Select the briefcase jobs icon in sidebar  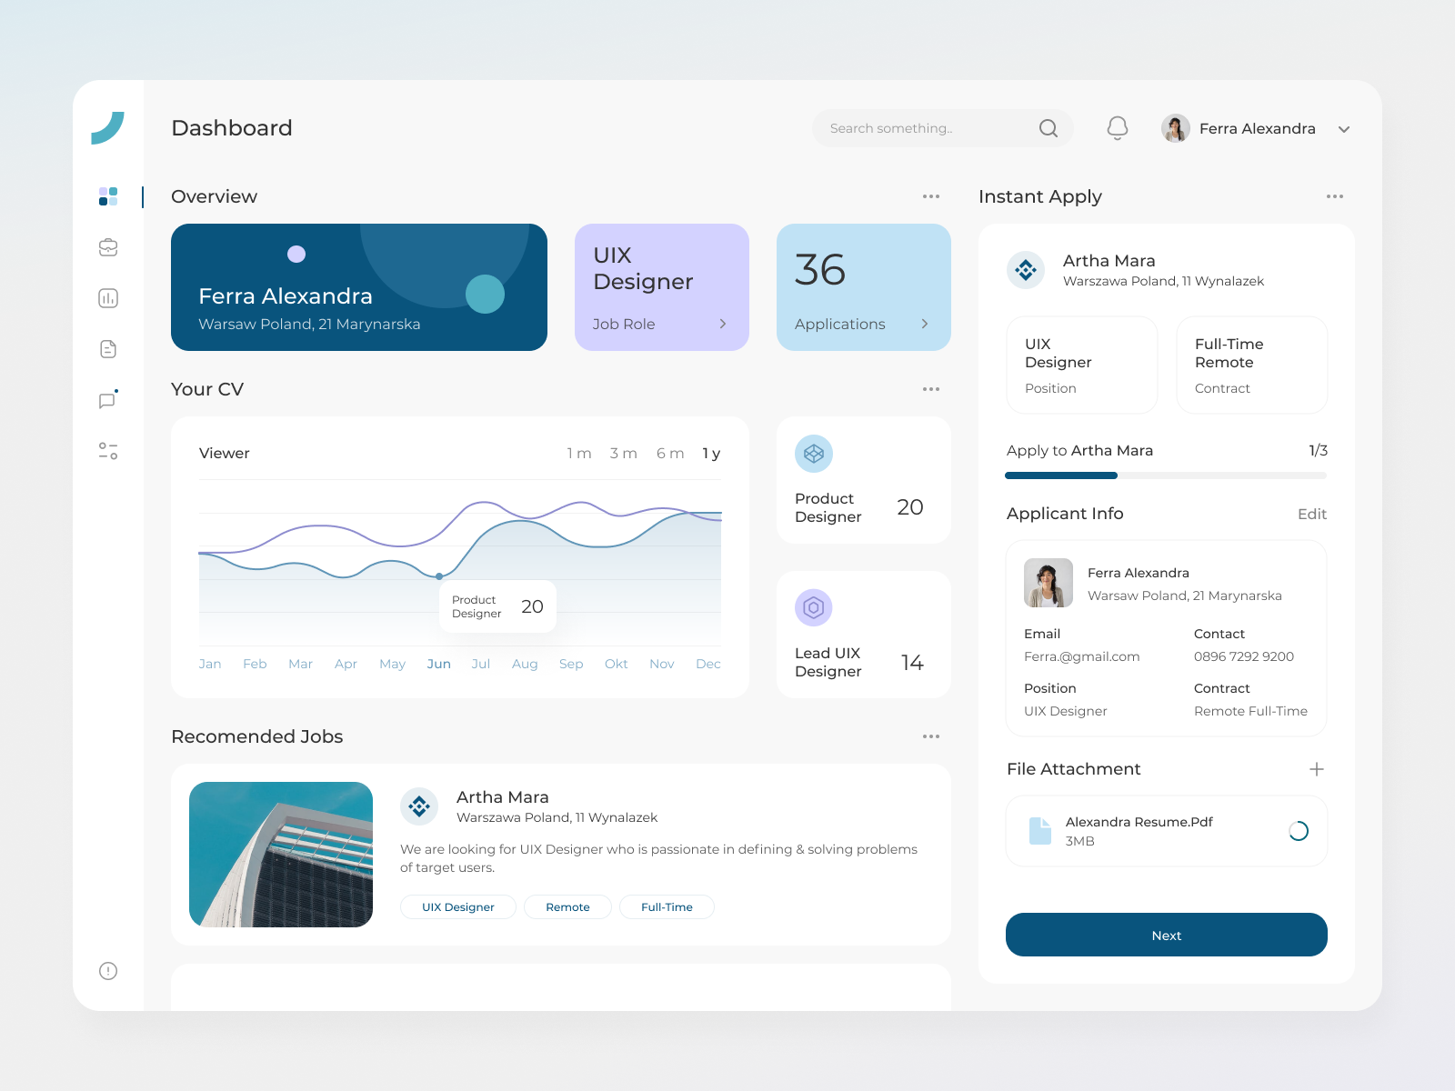point(108,247)
